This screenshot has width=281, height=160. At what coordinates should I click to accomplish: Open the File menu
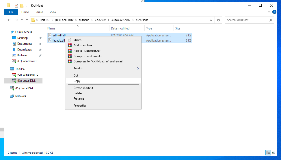point(11,12)
